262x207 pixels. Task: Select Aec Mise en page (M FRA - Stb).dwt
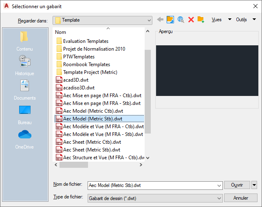[98, 103]
